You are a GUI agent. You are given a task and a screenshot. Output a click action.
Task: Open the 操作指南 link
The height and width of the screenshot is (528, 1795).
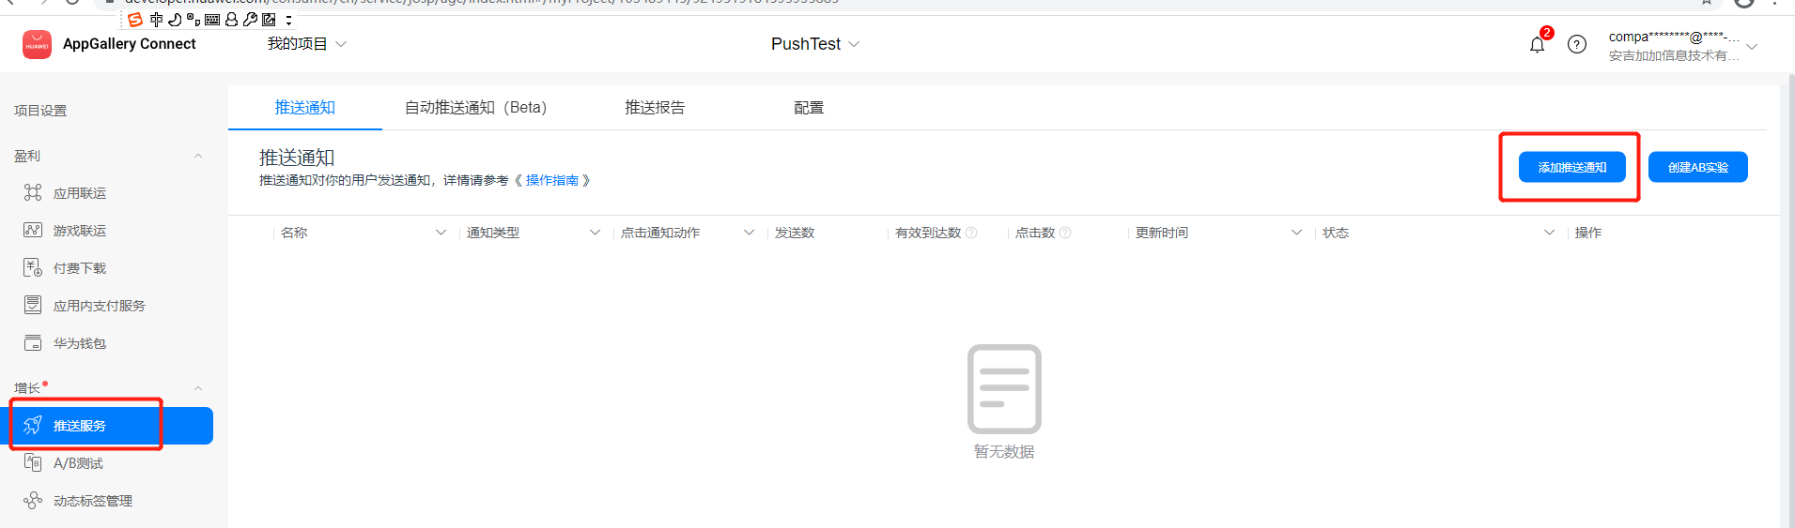point(551,180)
